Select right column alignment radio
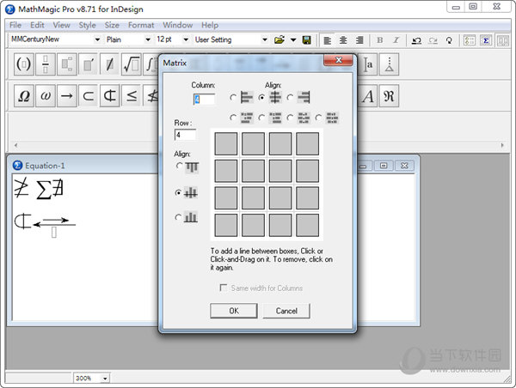The width and height of the screenshot is (516, 388). pyautogui.click(x=290, y=97)
